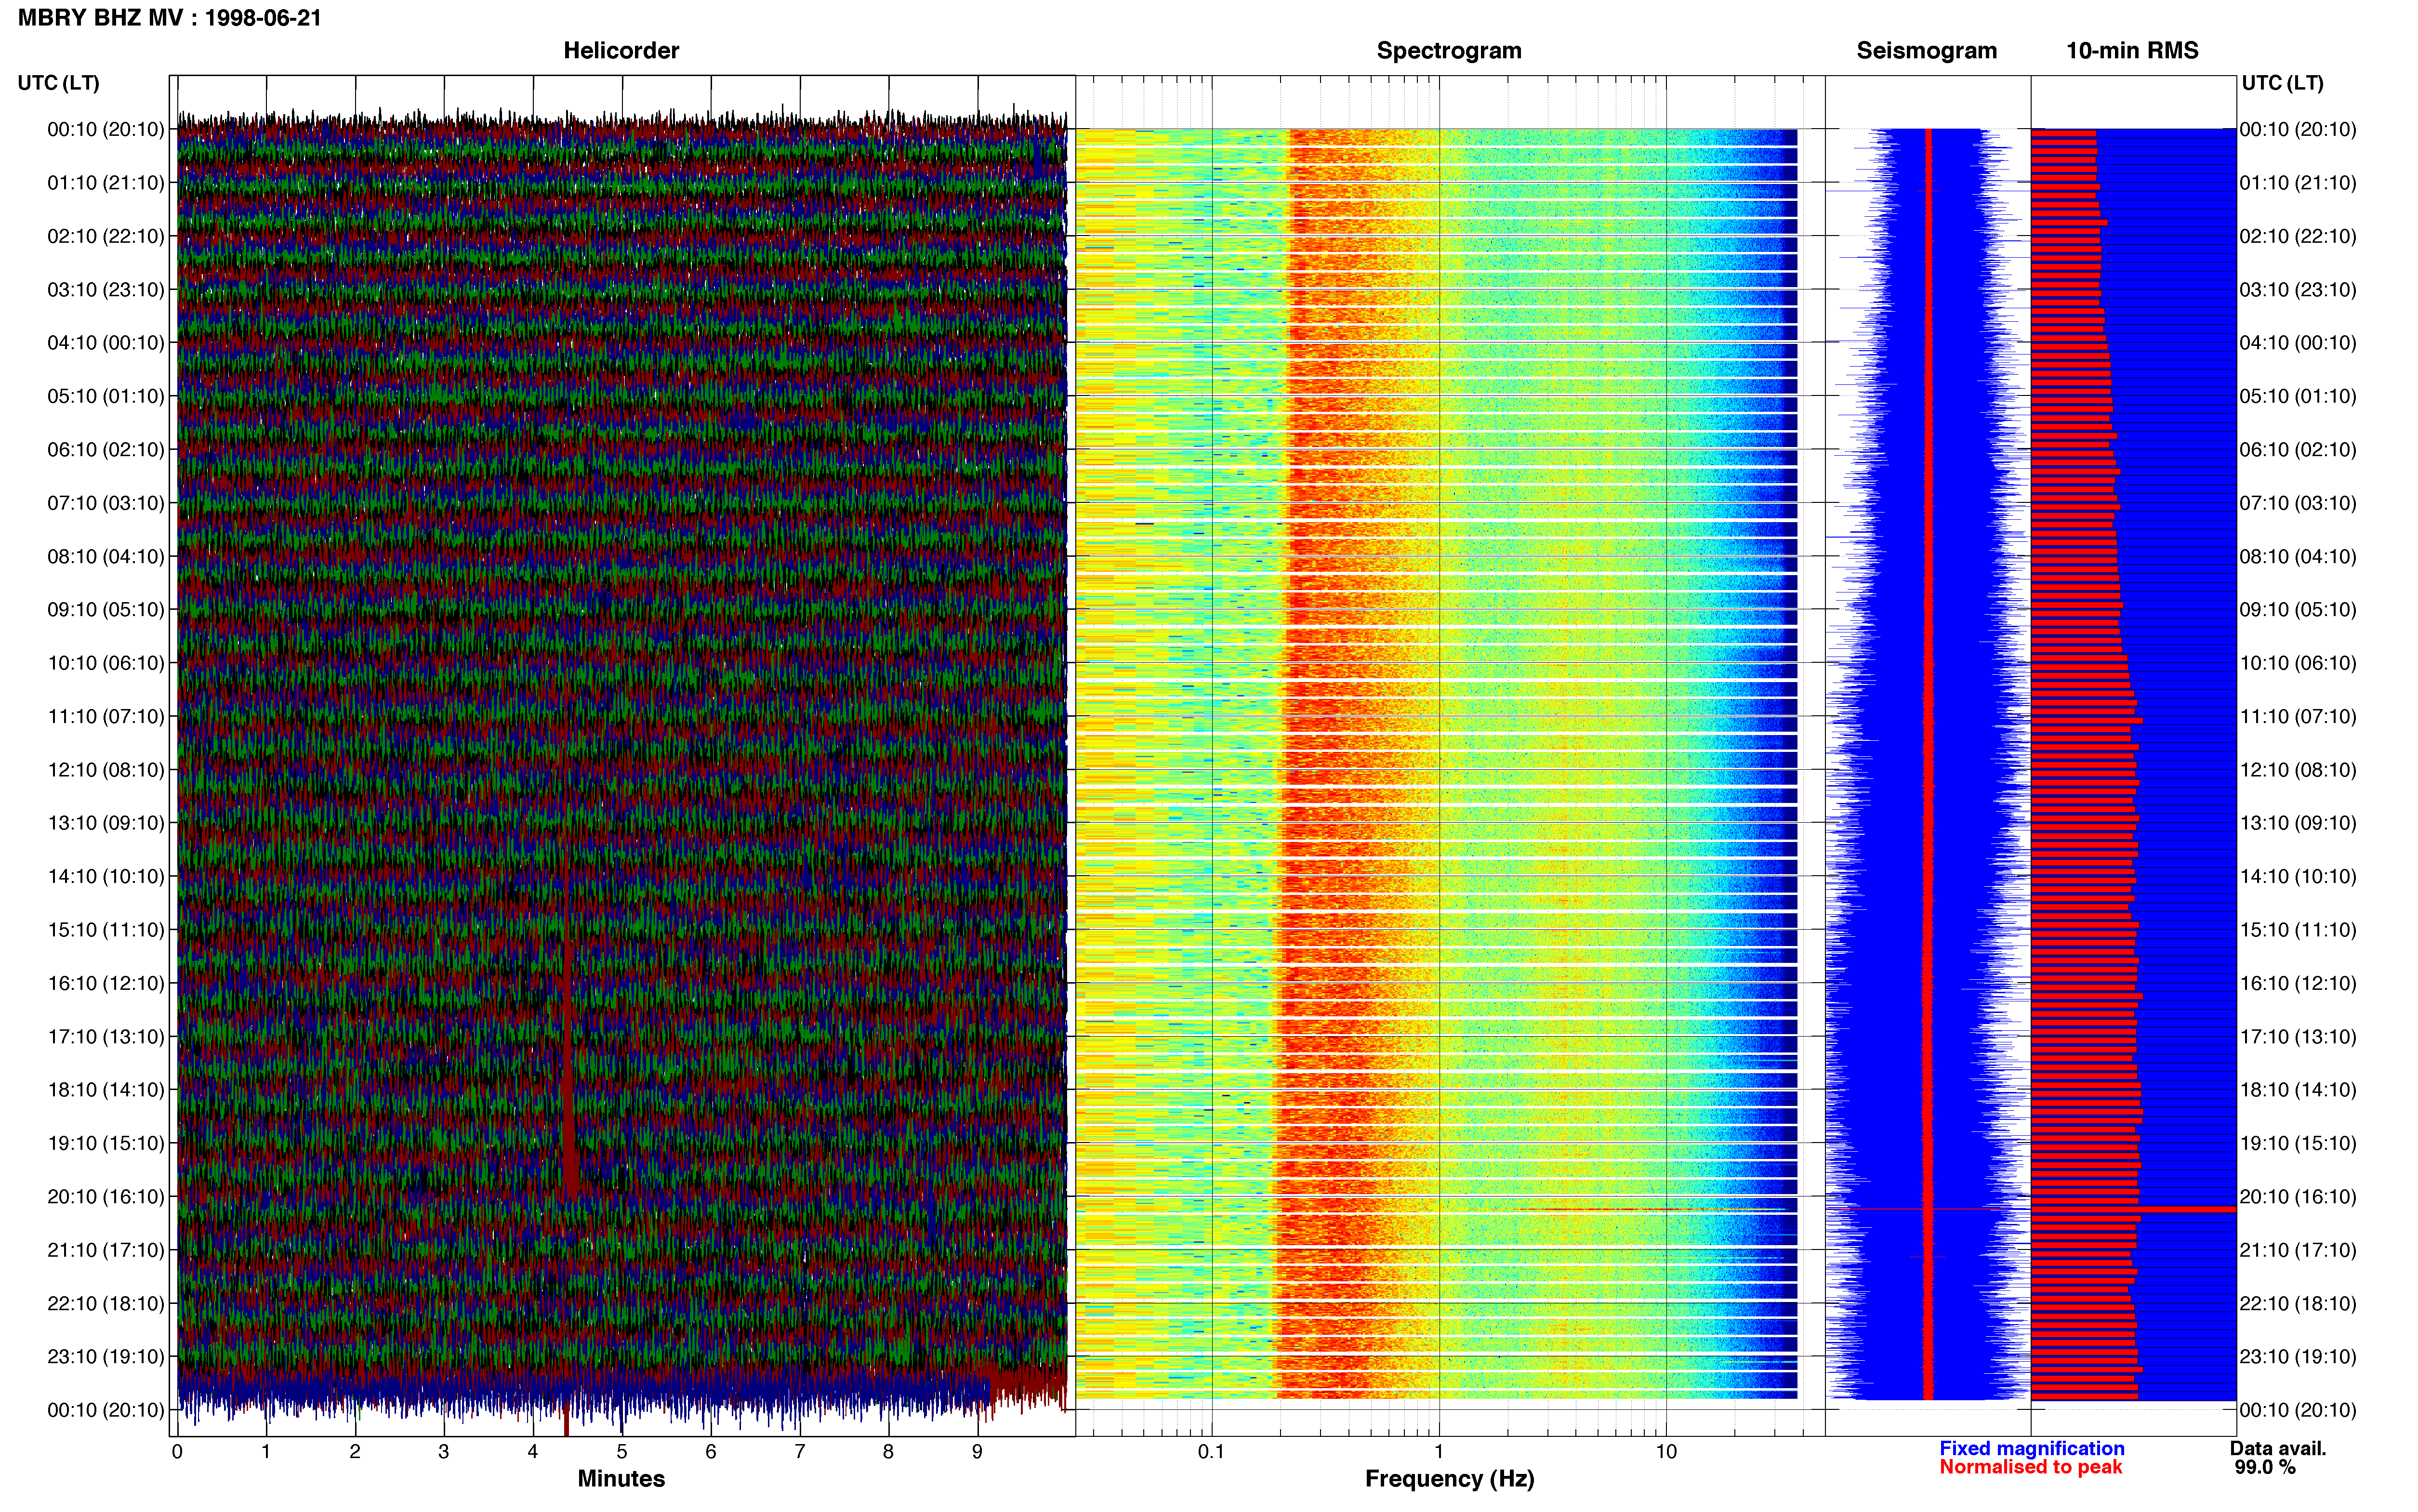Viewport: 2418px width, 1512px height.
Task: Click the left time label 16:10 (12:10)
Action: 106,983
